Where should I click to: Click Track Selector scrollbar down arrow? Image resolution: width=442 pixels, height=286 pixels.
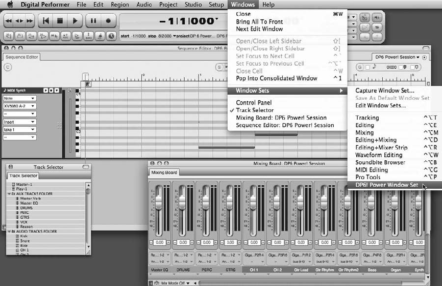coord(88,247)
